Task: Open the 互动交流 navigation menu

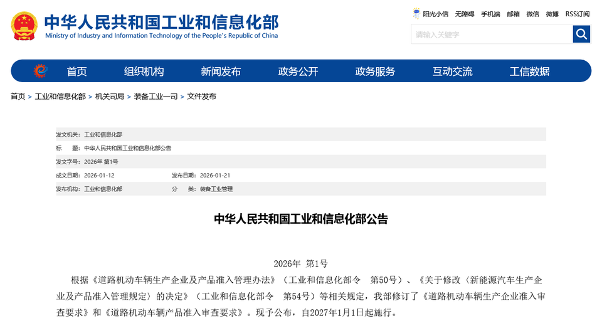Action: click(x=452, y=71)
